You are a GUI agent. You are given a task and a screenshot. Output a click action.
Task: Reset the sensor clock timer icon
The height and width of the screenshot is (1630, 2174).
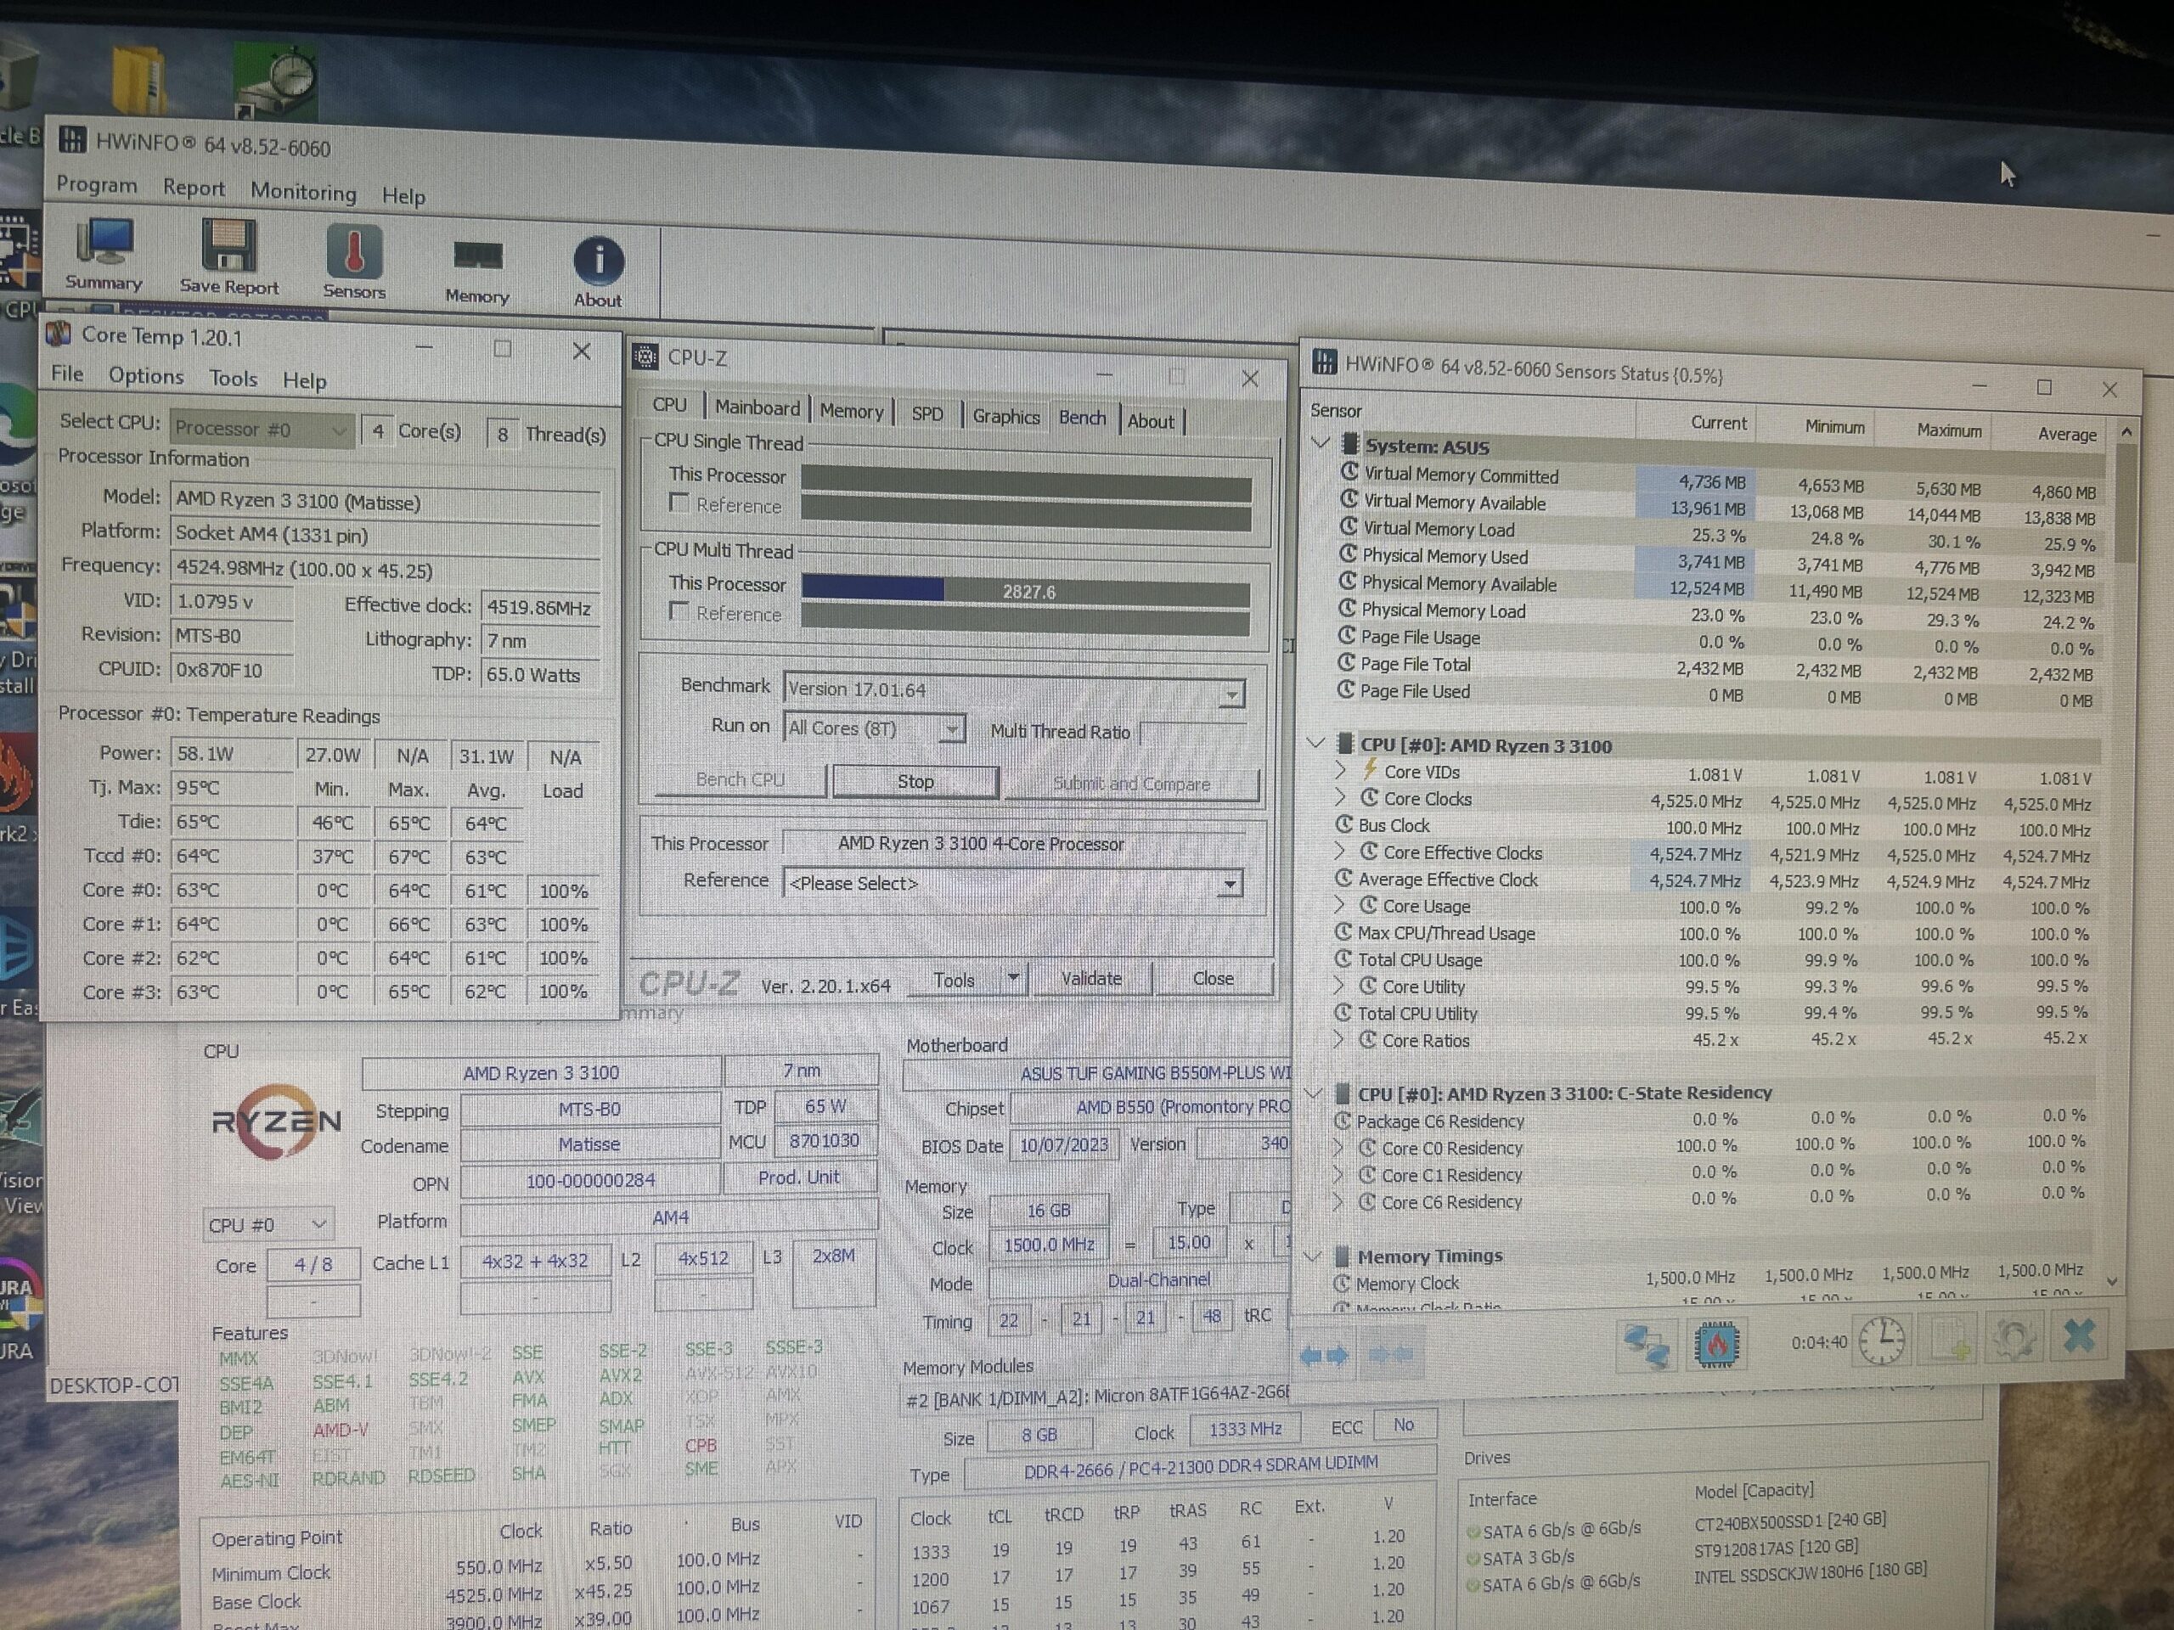click(x=1881, y=1339)
